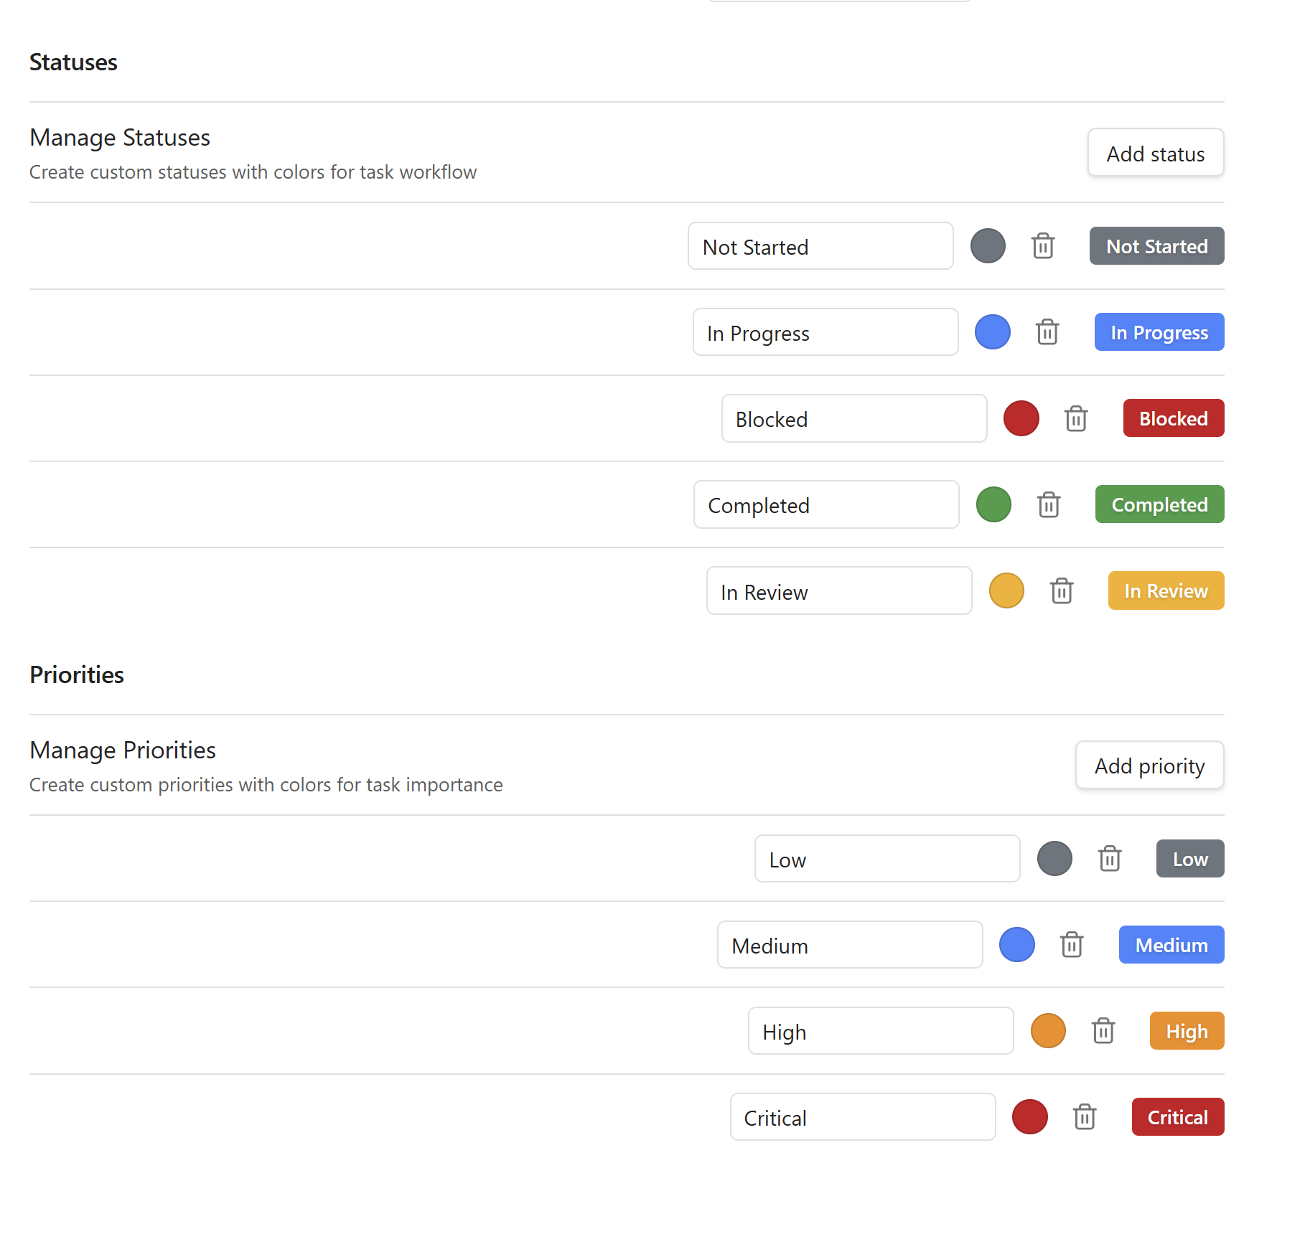Delete the Blocked status
This screenshot has width=1305, height=1252.
pos(1075,418)
